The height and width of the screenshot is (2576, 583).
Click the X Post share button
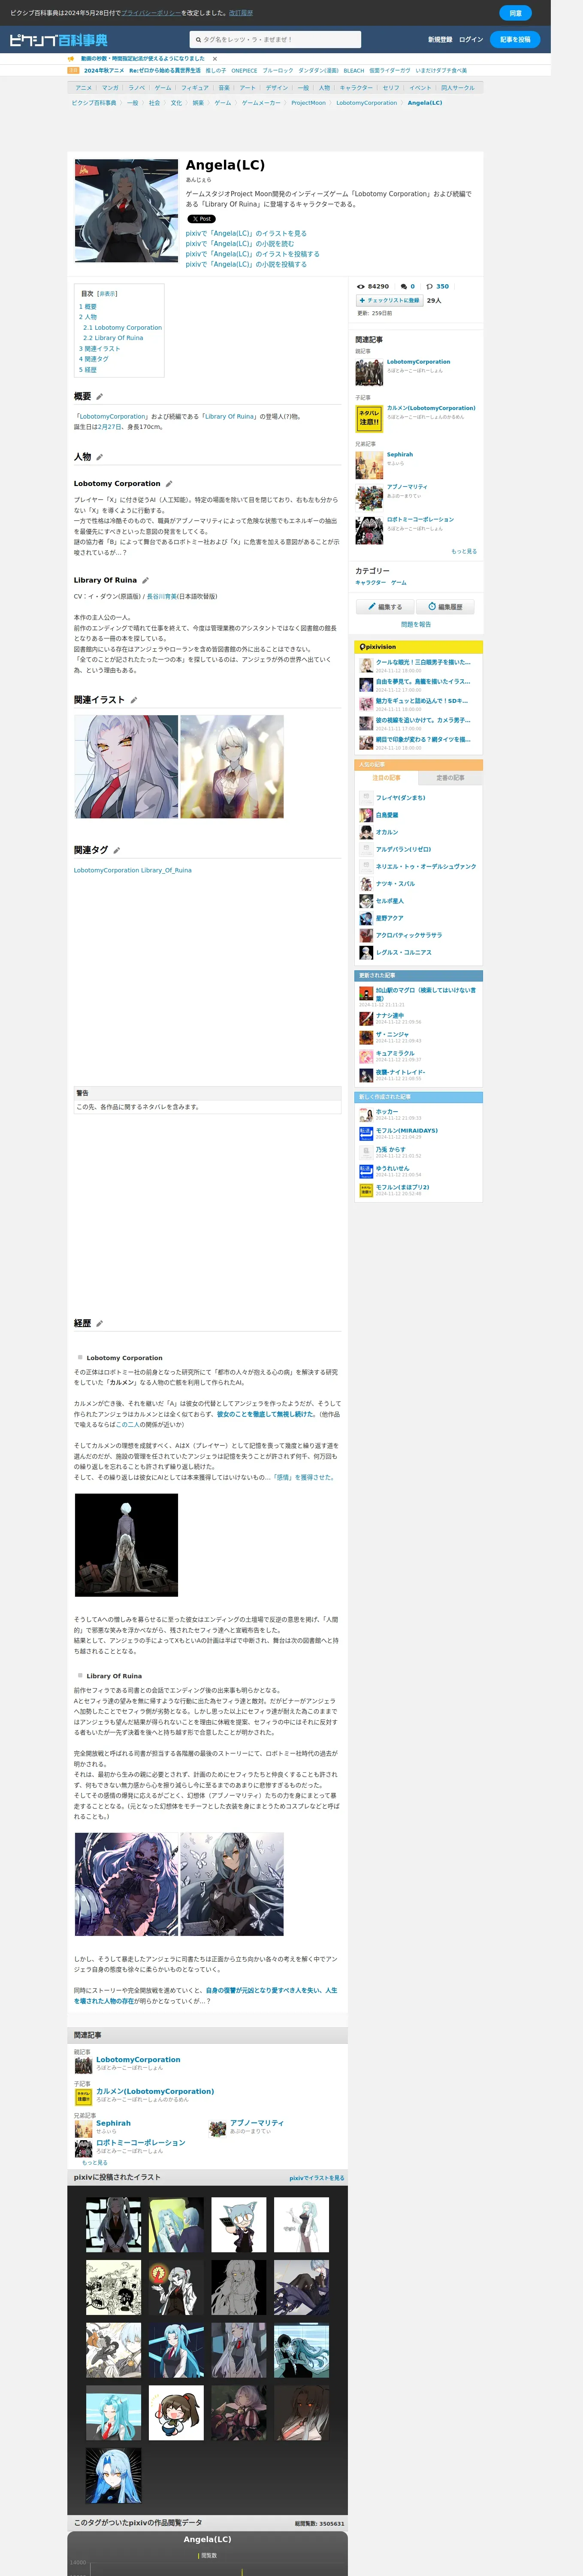pos(201,219)
